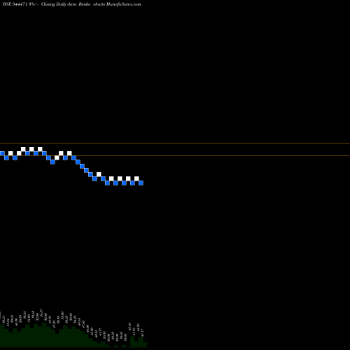The height and width of the screenshot is (350, 350).
Task: Click the 54.57 price label
Action: [x=41, y=313]
